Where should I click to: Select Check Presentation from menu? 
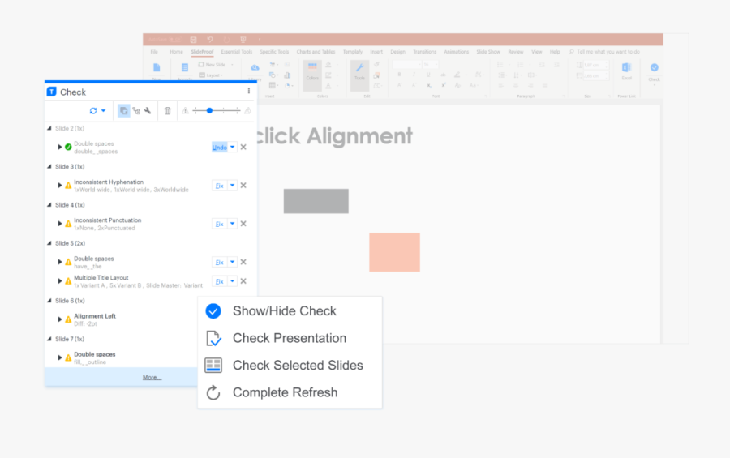[289, 339]
